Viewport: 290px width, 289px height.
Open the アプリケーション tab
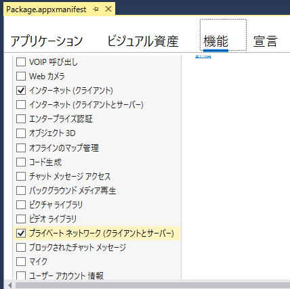click(47, 41)
